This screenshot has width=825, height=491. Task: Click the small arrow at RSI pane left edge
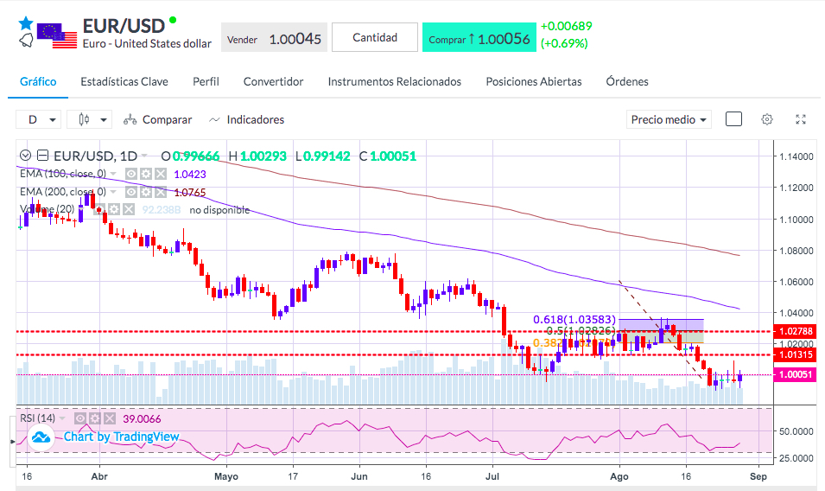[13, 442]
